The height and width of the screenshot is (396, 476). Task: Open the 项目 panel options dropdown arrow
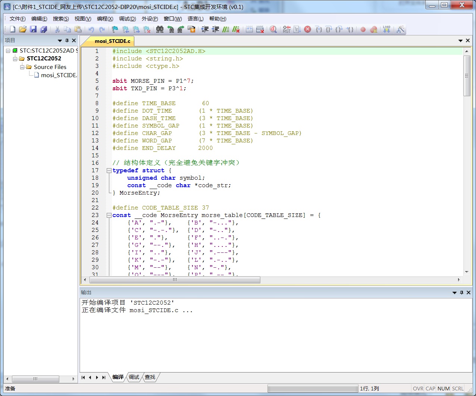[60, 40]
